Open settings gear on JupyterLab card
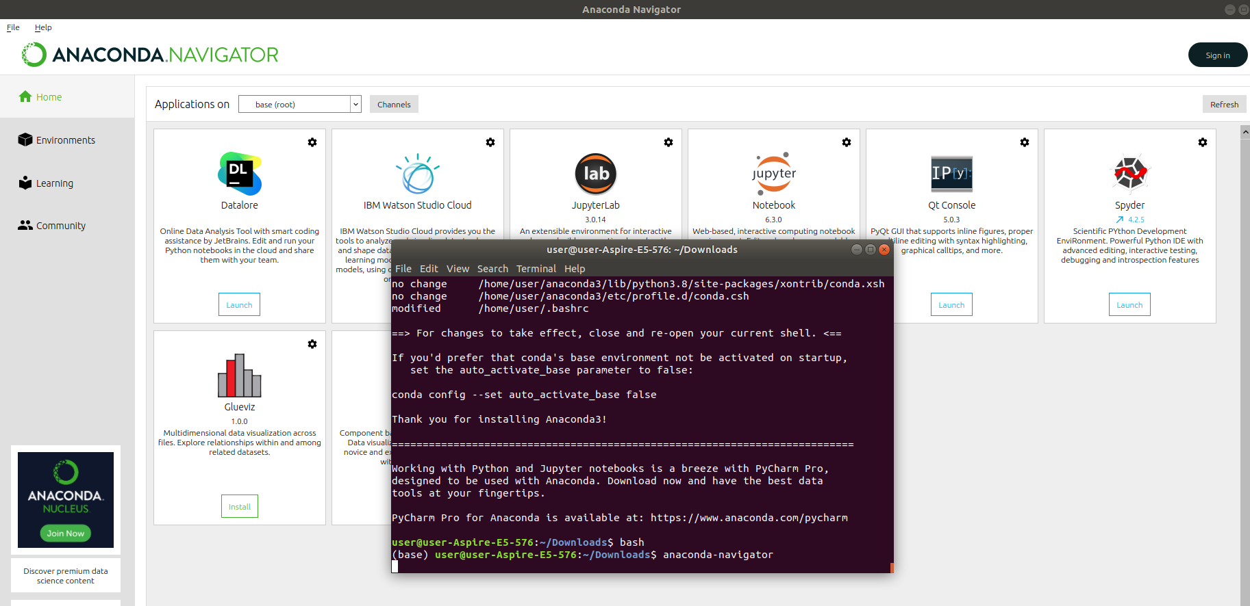 coord(668,142)
